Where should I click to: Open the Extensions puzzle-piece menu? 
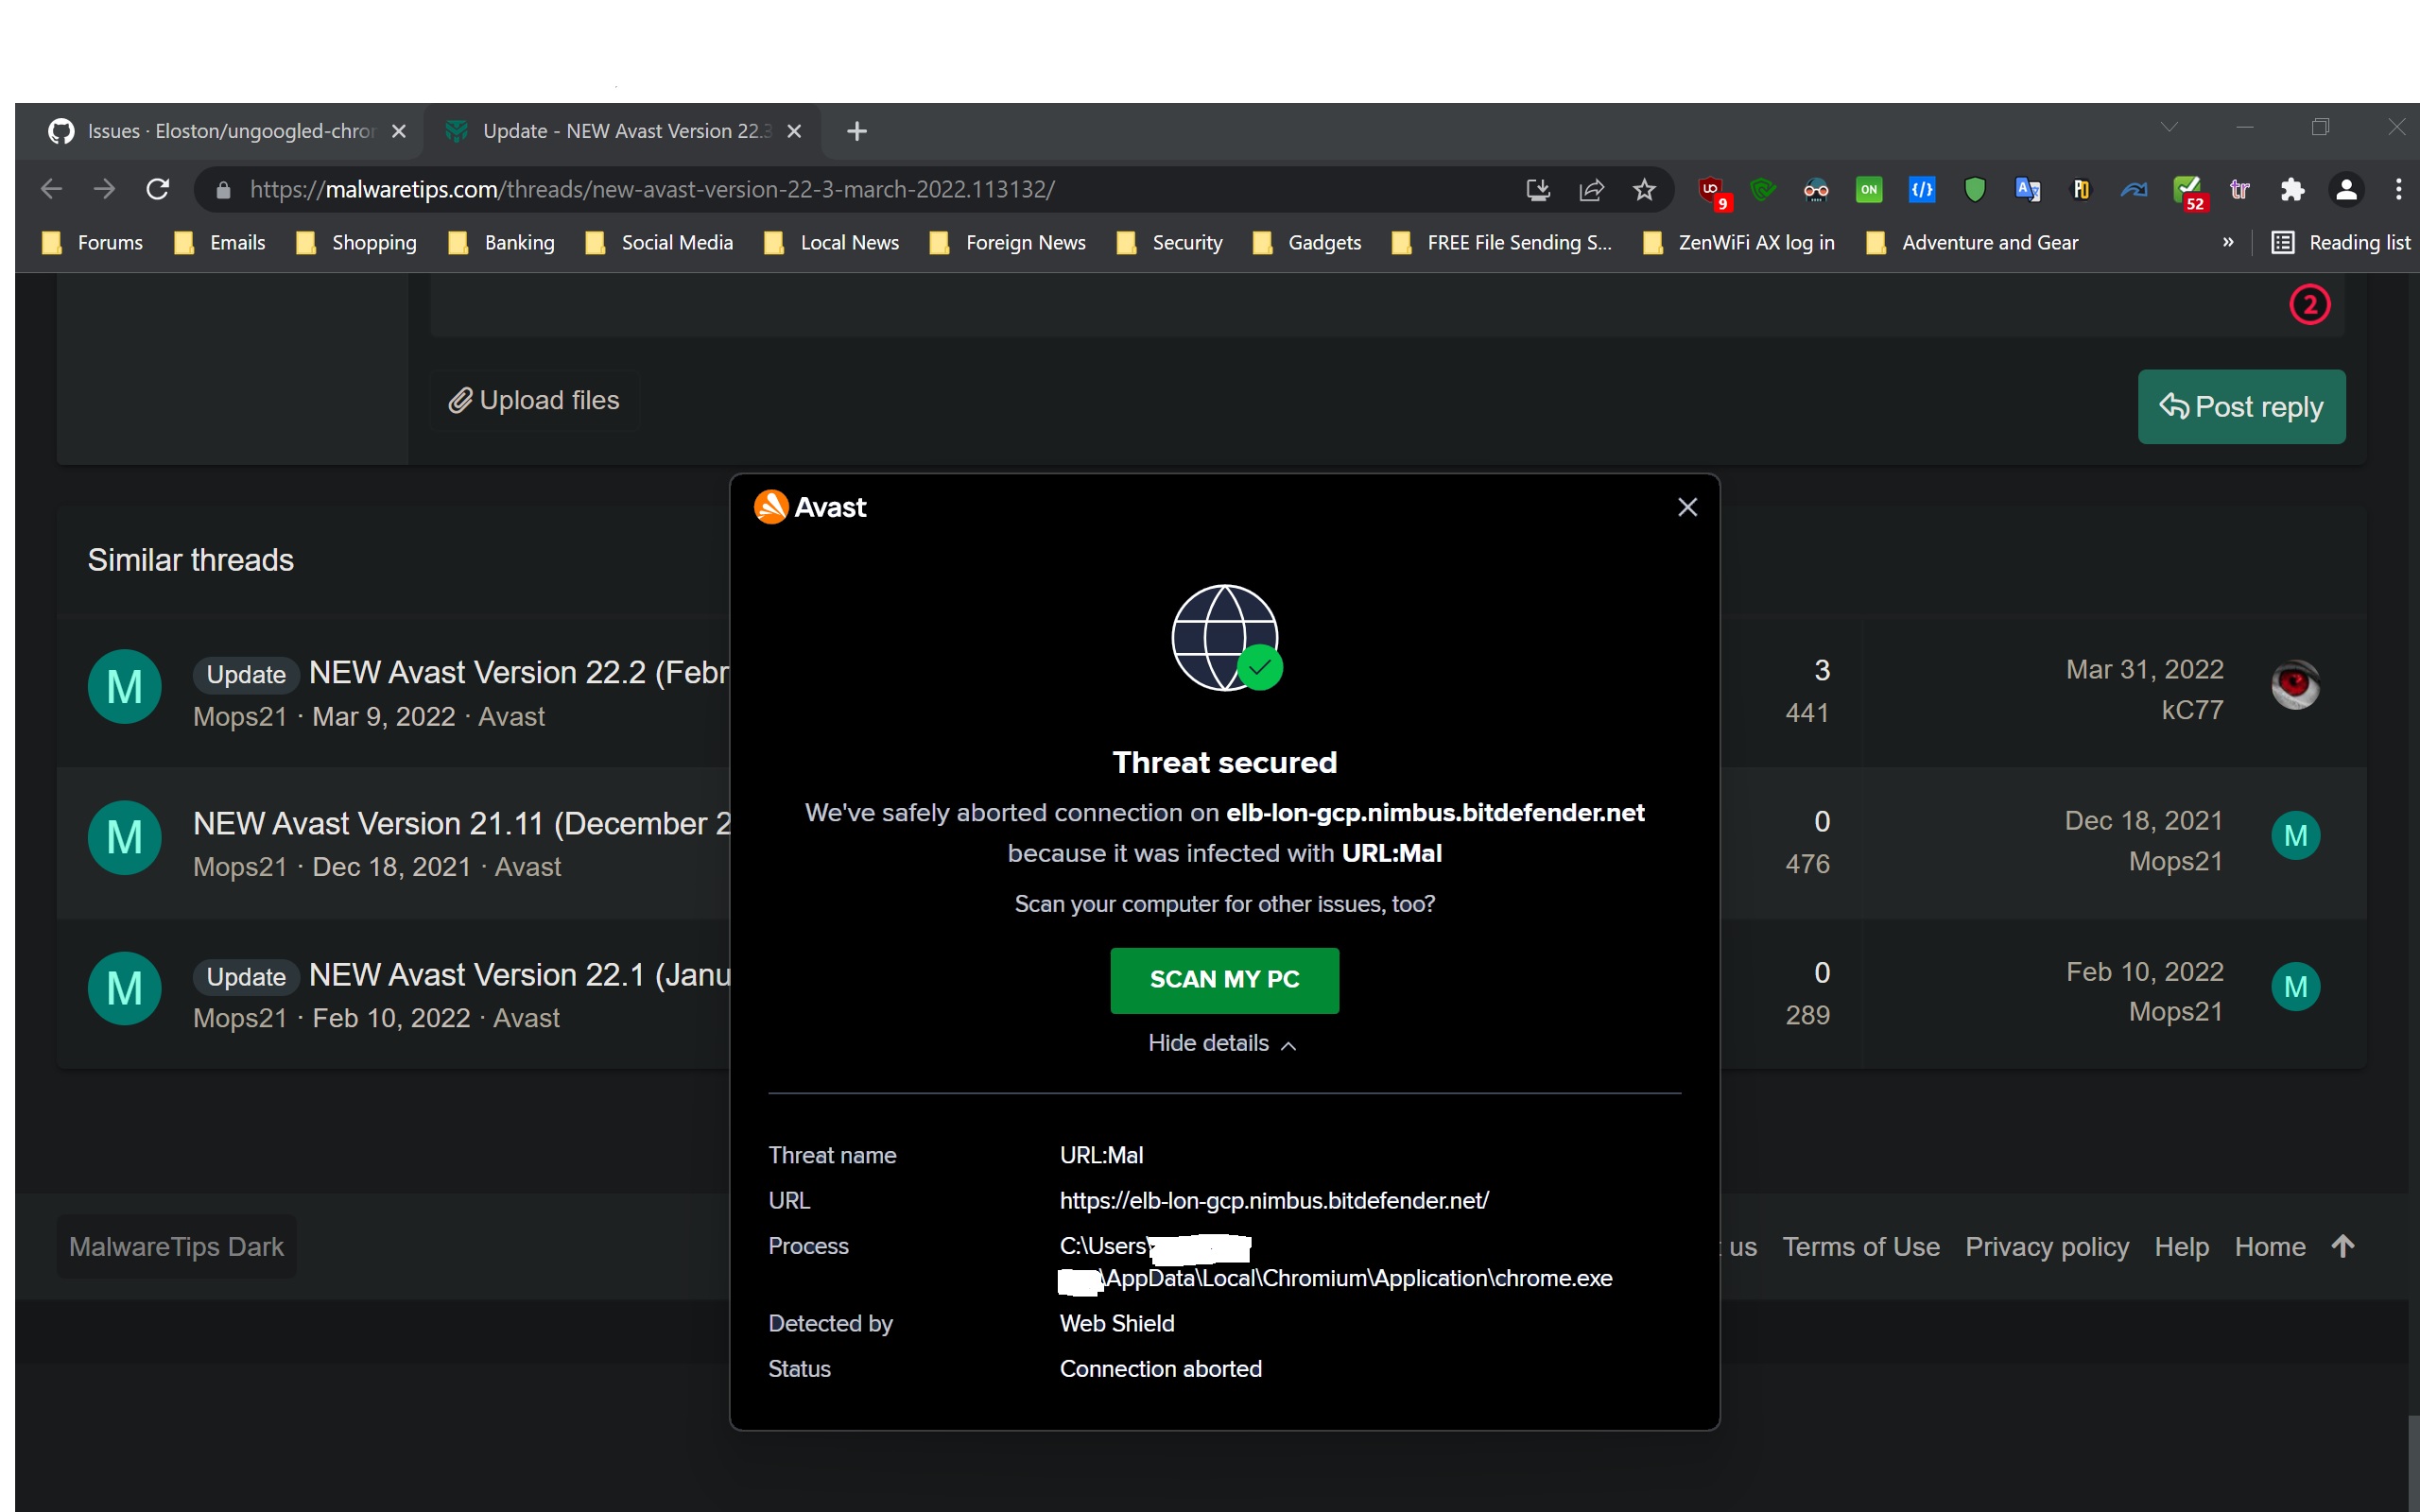(x=2292, y=190)
